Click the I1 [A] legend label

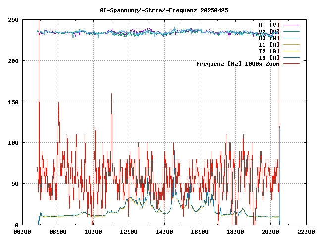tap(269, 45)
